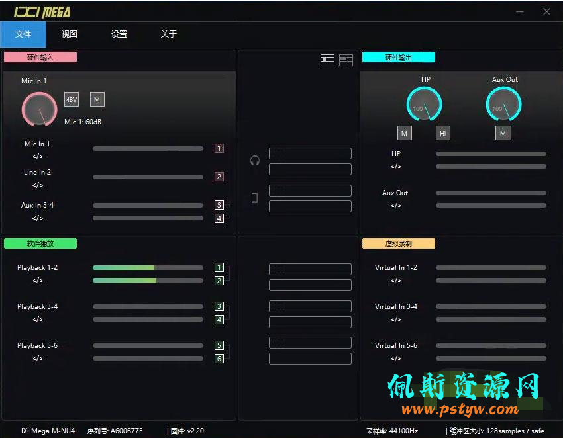Click the Mic 1: 60dB gain readout
Screen dimensions: 563x438
point(83,122)
